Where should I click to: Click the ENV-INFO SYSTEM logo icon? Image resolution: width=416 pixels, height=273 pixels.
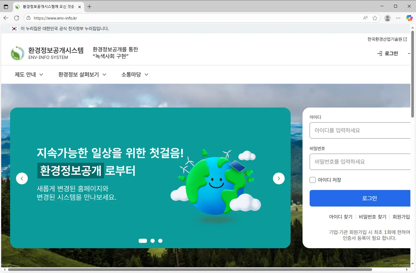[x=17, y=53]
